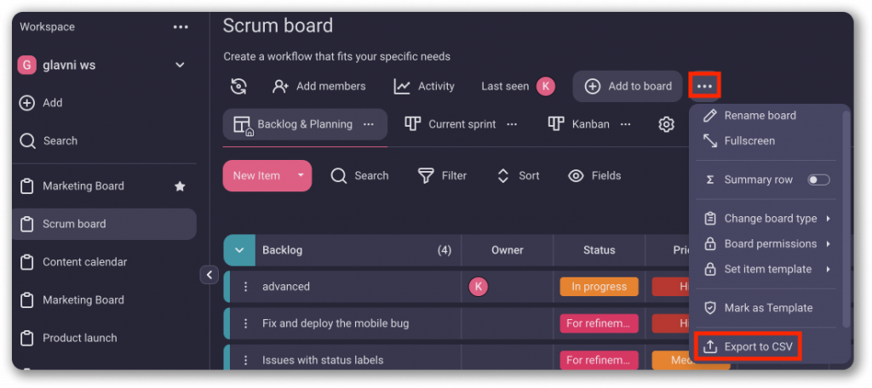The height and width of the screenshot is (388, 872).
Task: Open Content calendar board in sidebar
Action: [x=84, y=262]
